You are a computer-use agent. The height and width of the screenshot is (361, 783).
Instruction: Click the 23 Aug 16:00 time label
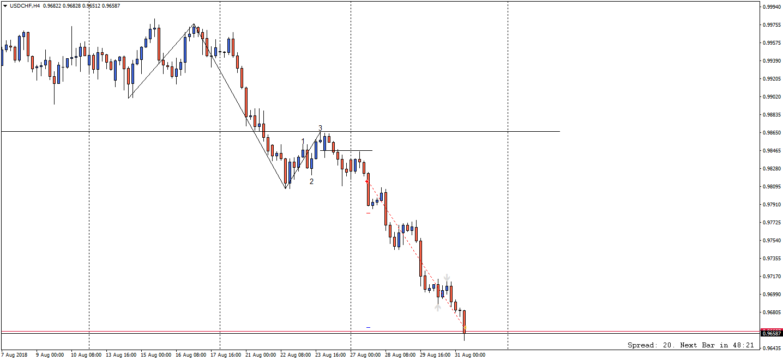[330, 354]
